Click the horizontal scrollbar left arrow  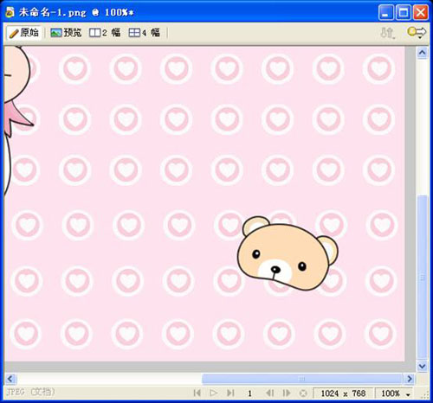(x=10, y=379)
